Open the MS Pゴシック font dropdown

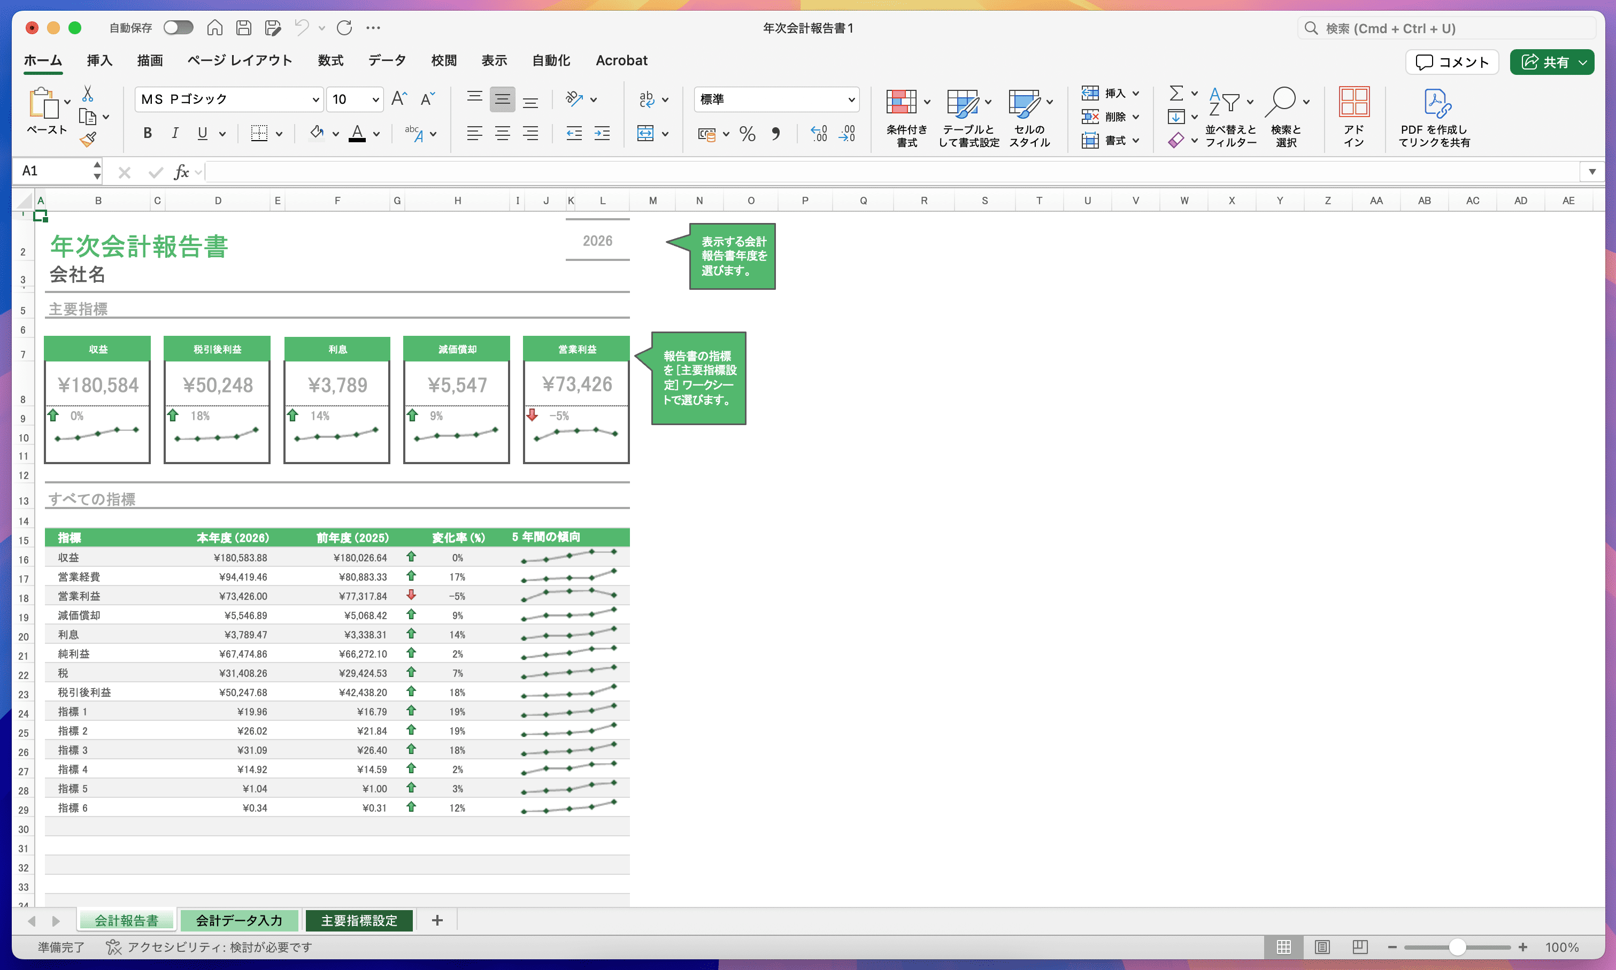315,99
